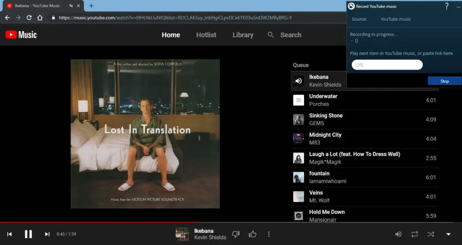Open artist Kevin Shields in the player bar
Image resolution: width=462 pixels, height=245 pixels.
click(x=210, y=237)
